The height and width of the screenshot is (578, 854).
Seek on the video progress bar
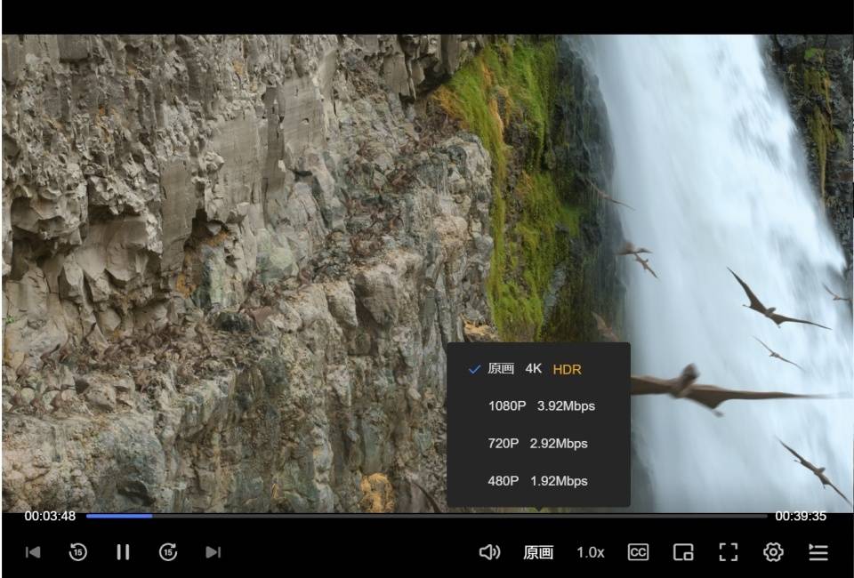[426, 516]
